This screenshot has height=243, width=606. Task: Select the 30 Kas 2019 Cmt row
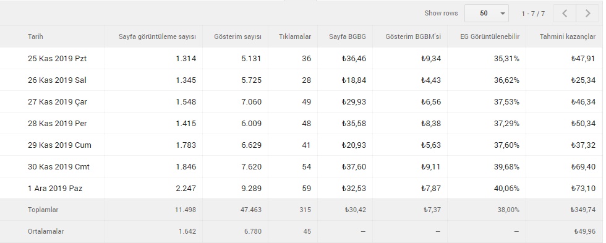click(302, 167)
